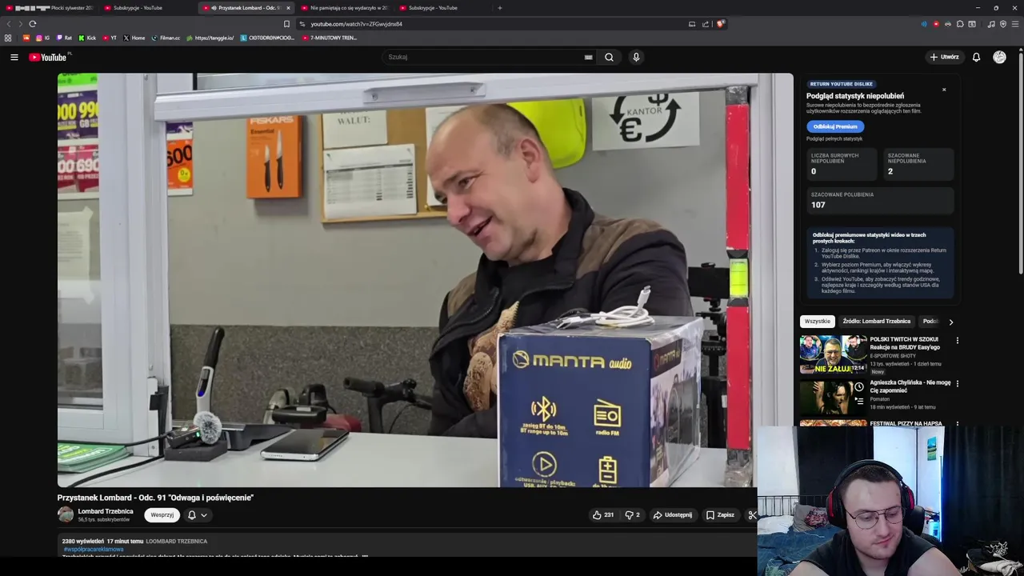The image size is (1024, 576).
Task: Open the X Home bookmark
Action: (x=134, y=38)
